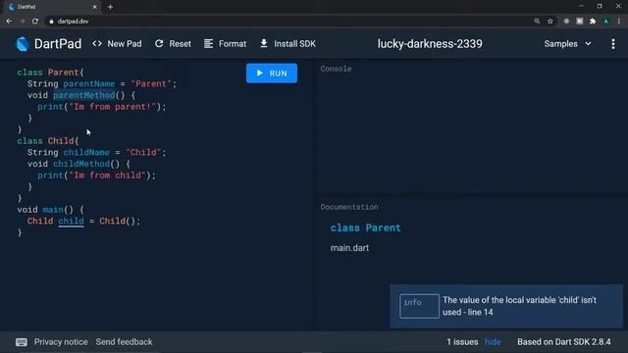Open Send feedback link

[124, 342]
